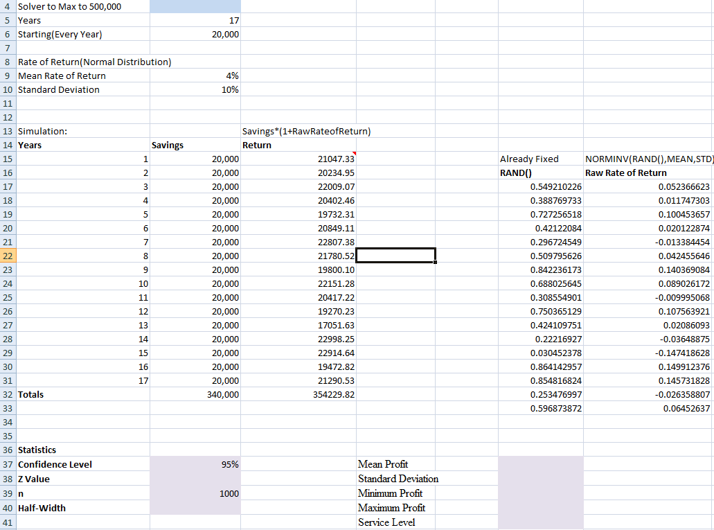Select row header 32
Screen dimensions: 714x530
(8, 395)
